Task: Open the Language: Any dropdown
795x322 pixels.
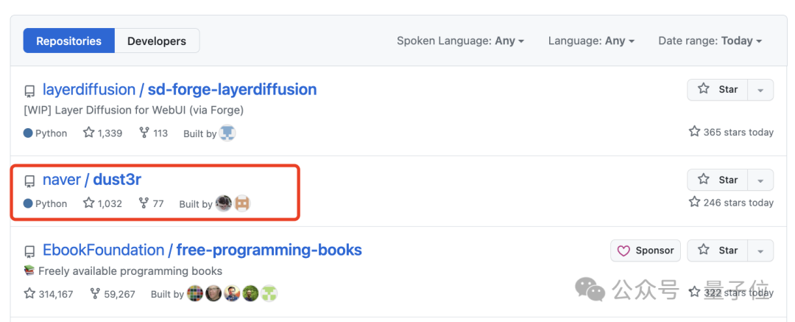Action: pos(591,41)
